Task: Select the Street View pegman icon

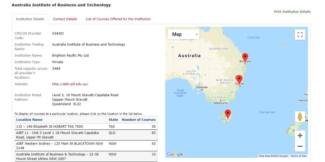Action: [300, 117]
